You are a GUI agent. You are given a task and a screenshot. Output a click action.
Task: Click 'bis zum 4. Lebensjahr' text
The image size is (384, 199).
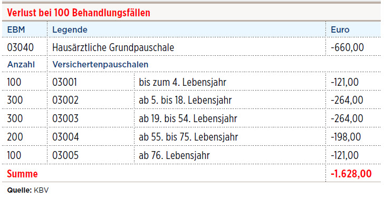(183, 82)
